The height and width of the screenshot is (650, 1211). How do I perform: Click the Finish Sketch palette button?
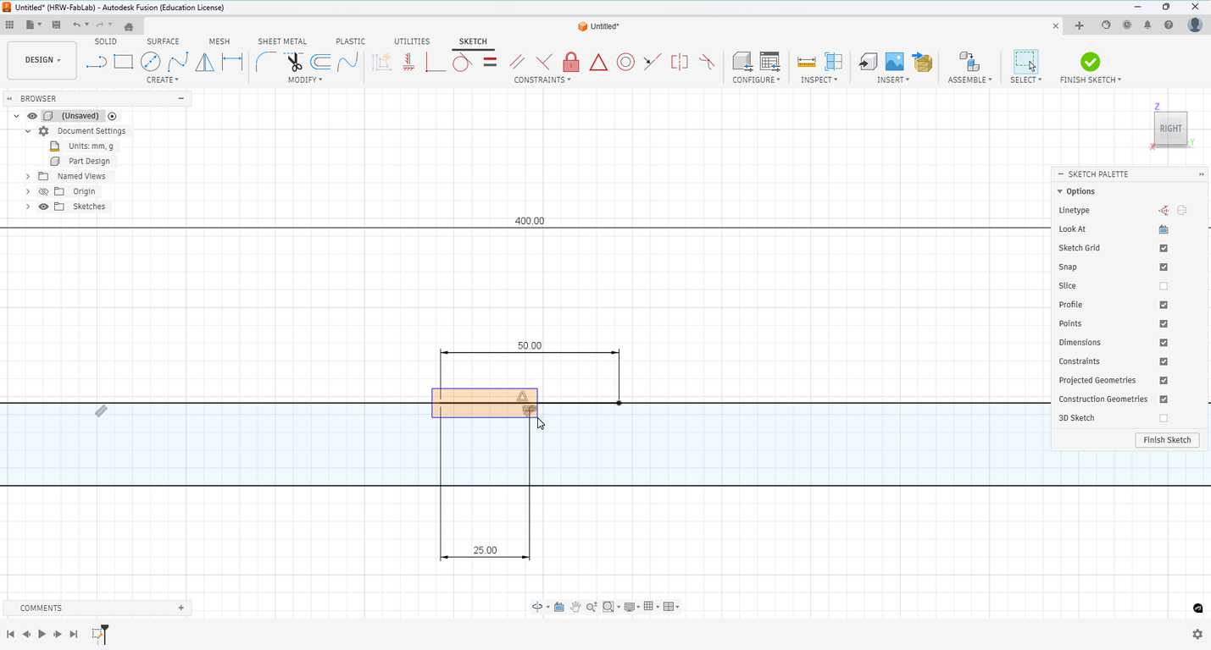coord(1167,440)
